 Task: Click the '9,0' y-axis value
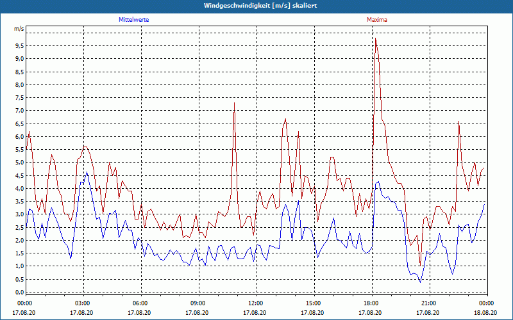click(20, 59)
